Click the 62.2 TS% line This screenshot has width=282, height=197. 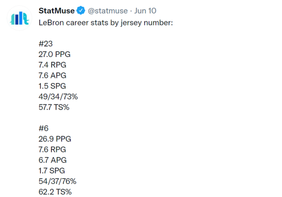pyautogui.click(x=55, y=192)
